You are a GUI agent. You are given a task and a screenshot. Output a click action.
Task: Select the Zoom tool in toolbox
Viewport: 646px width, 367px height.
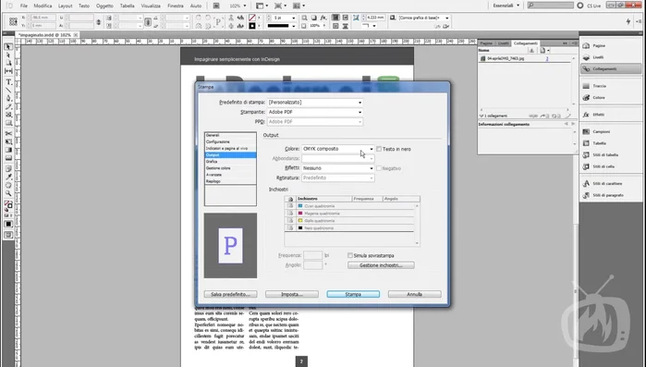8,193
